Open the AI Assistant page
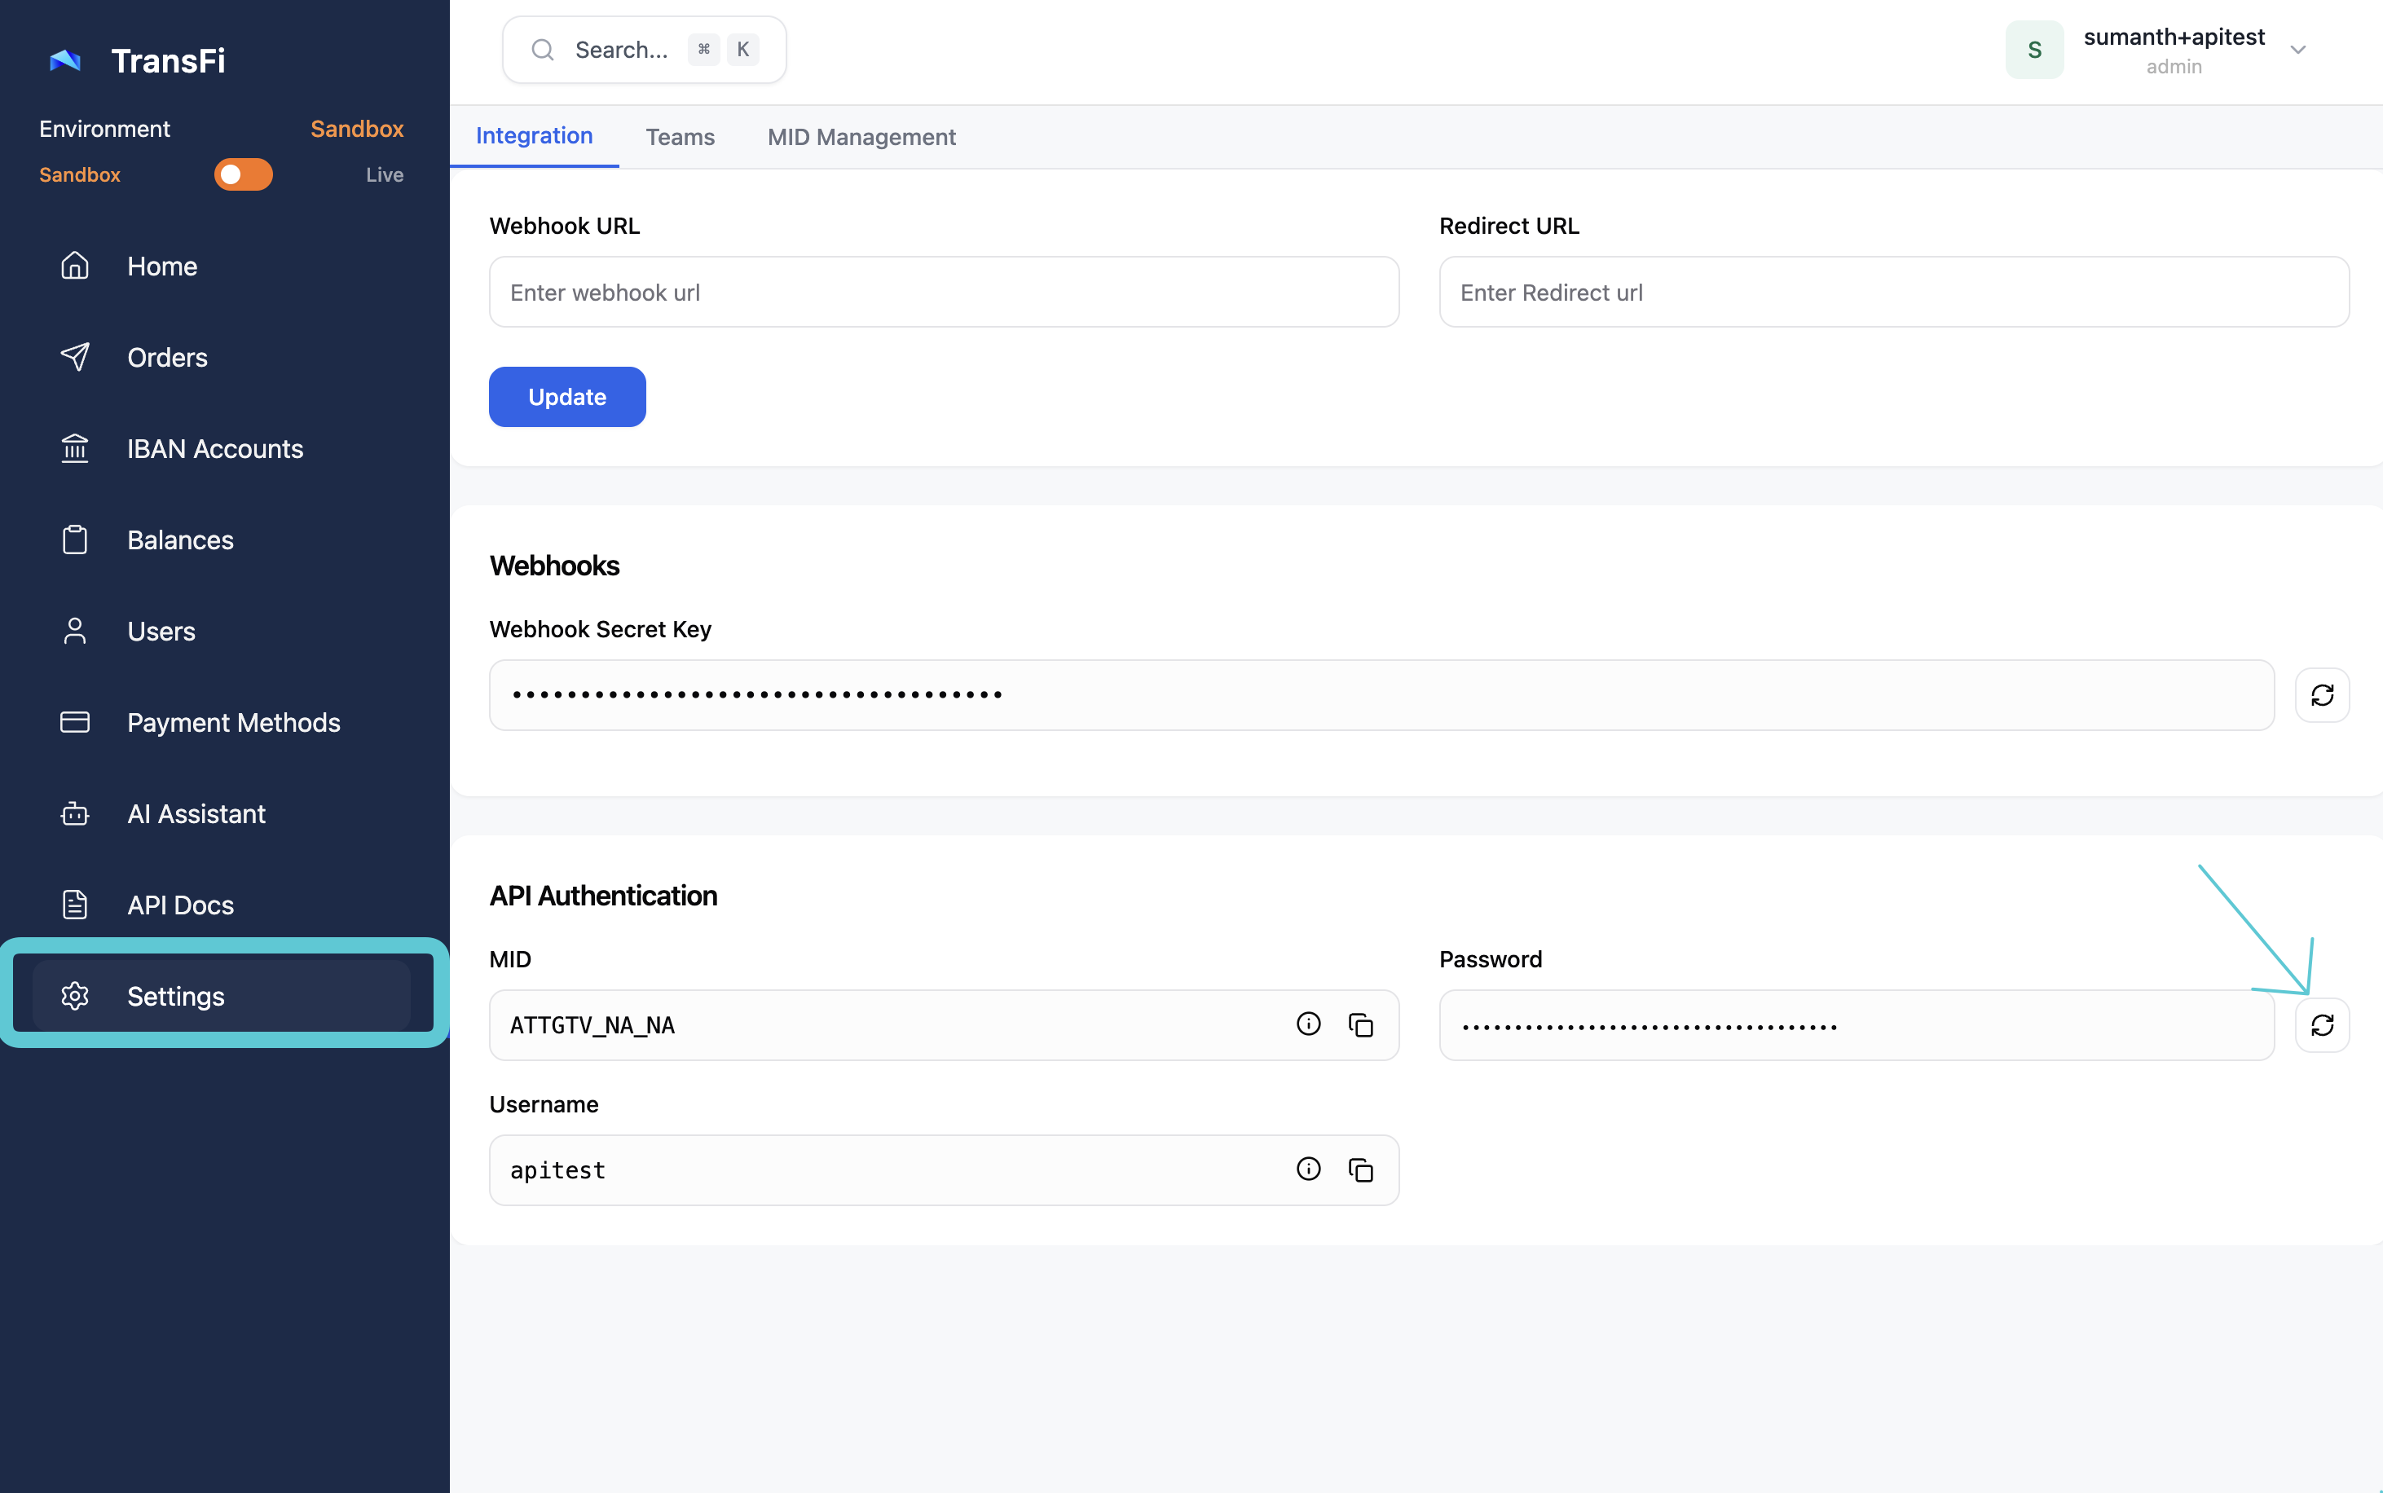 tap(196, 813)
